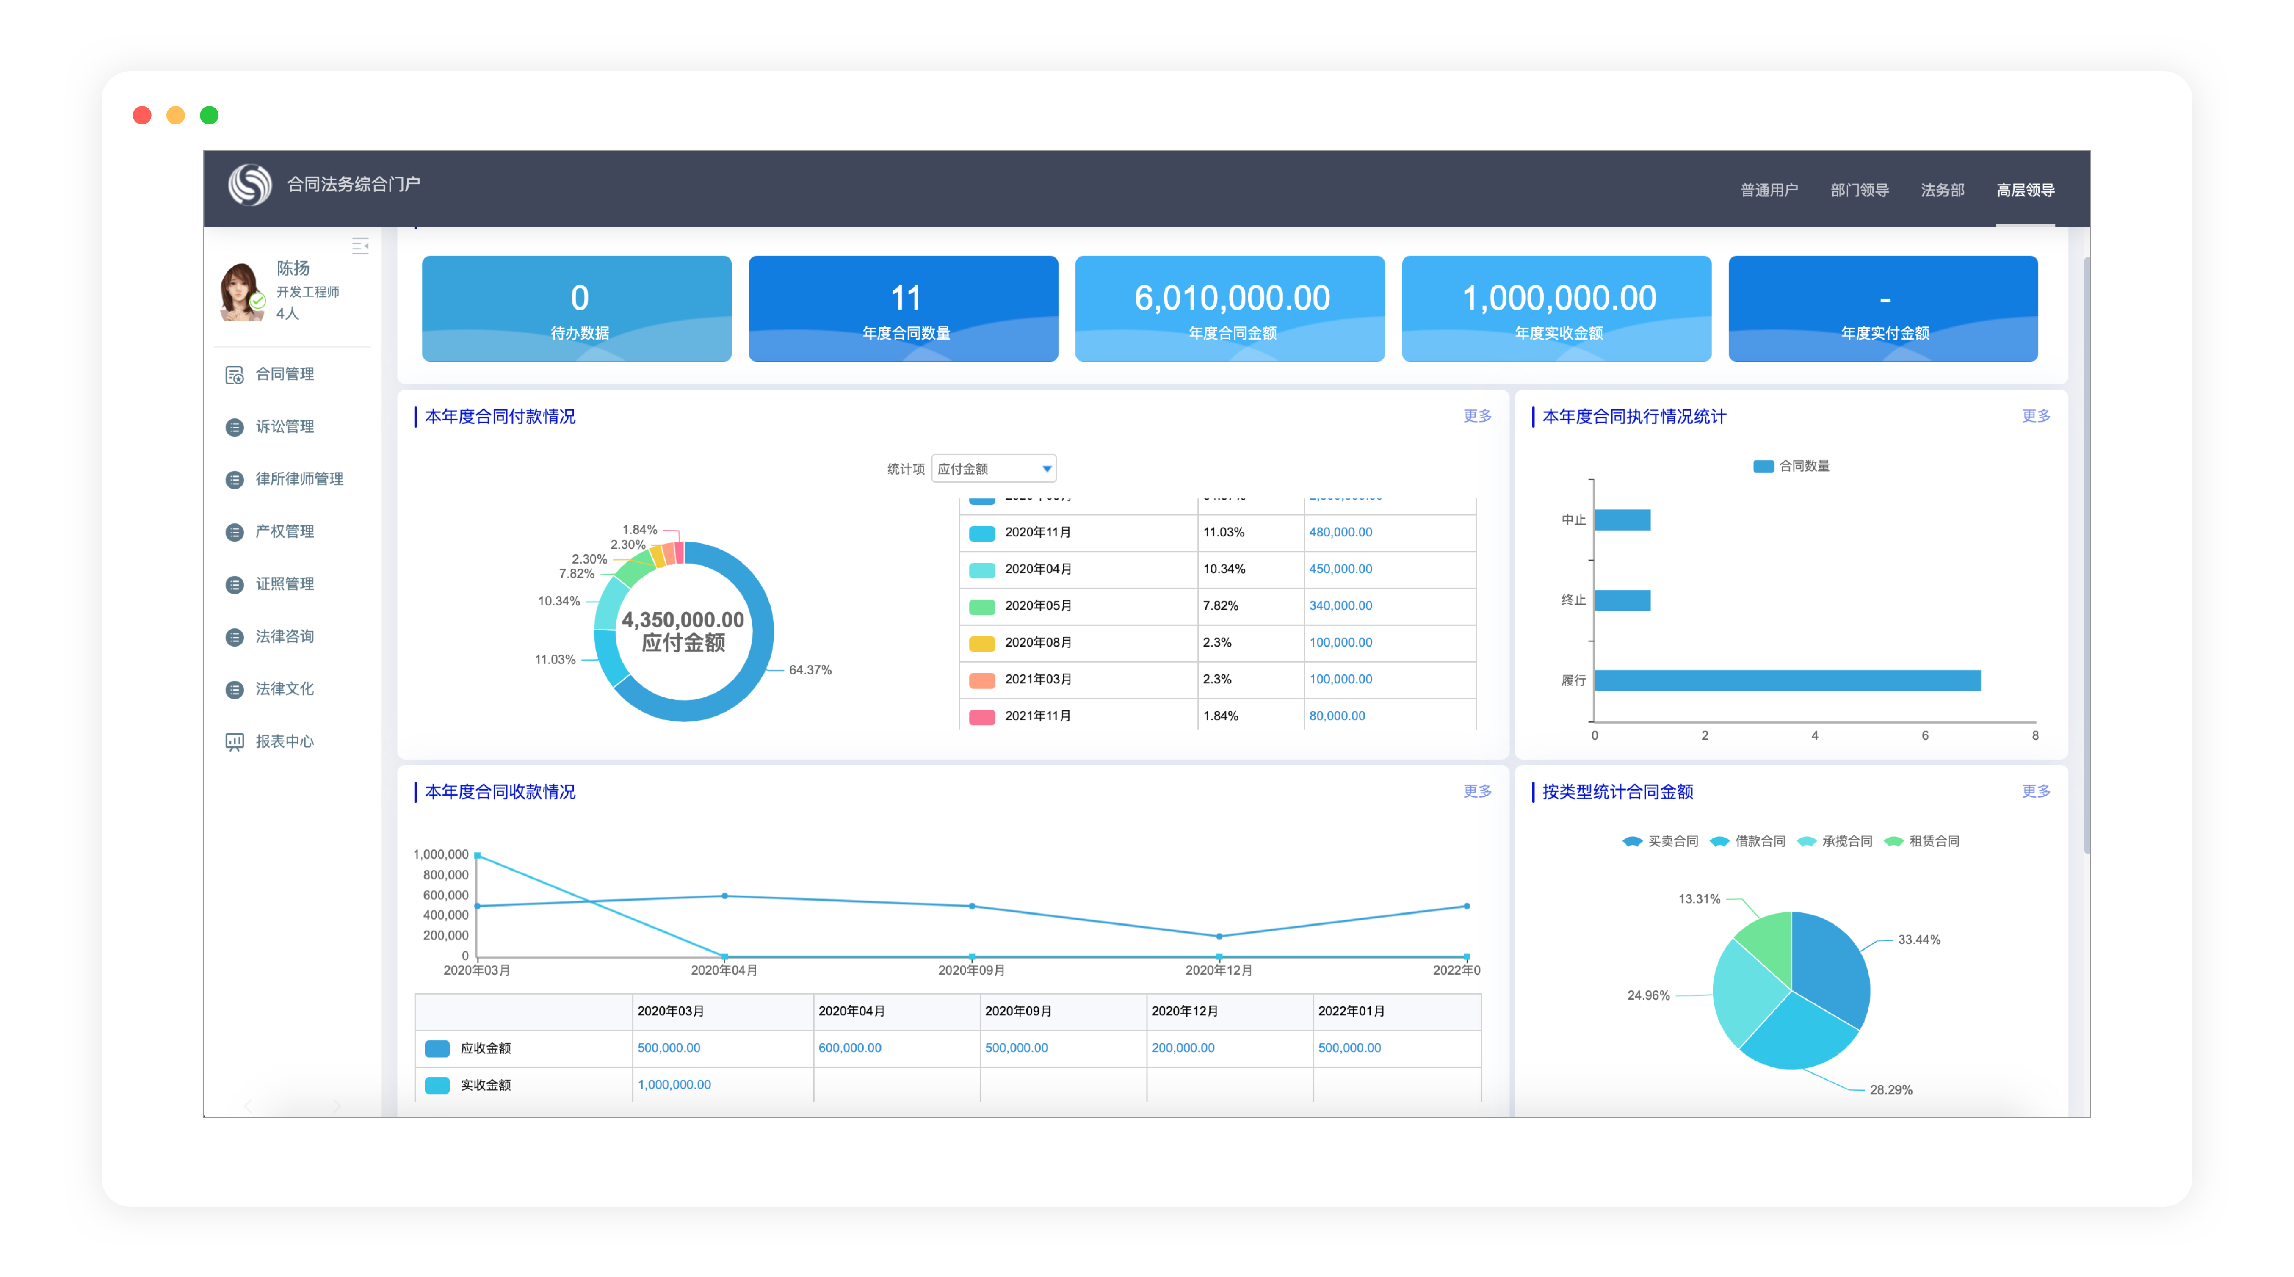Click the 2020年11月 color swatch in table

(981, 533)
